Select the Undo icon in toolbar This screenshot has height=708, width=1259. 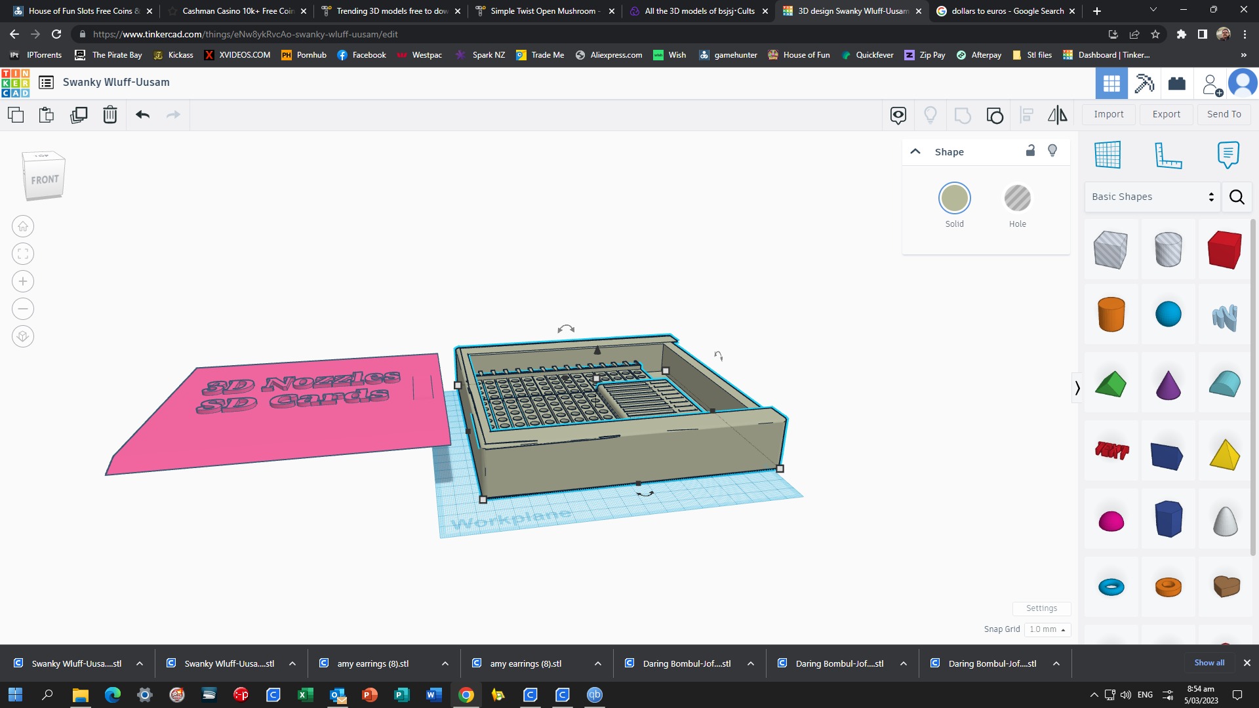pos(142,113)
